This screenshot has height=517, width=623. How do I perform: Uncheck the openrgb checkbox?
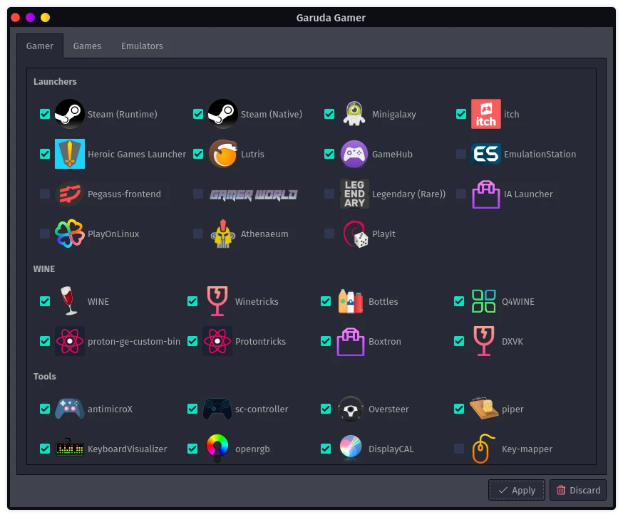(x=192, y=449)
